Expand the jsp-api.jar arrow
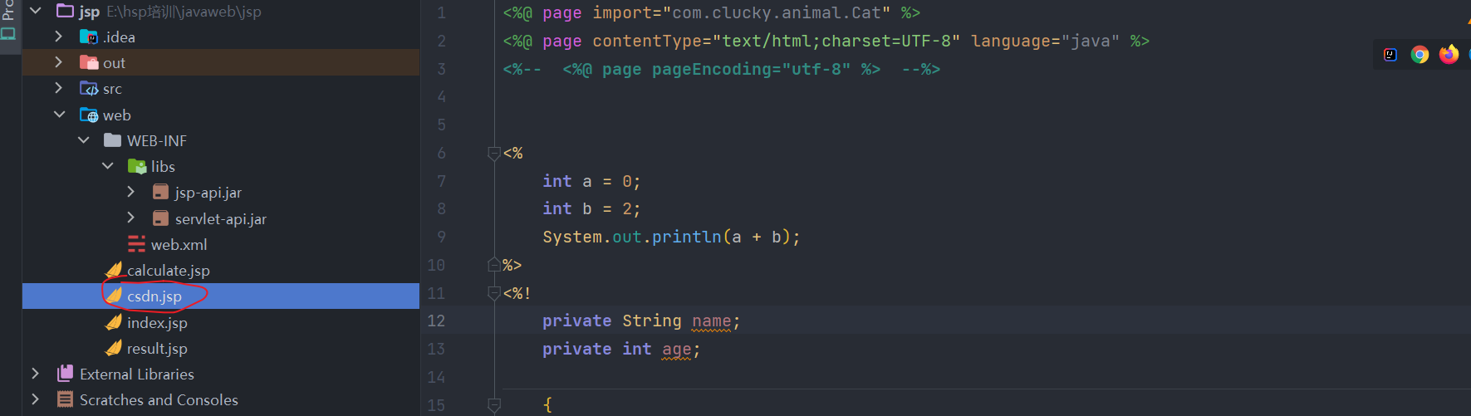 (131, 192)
